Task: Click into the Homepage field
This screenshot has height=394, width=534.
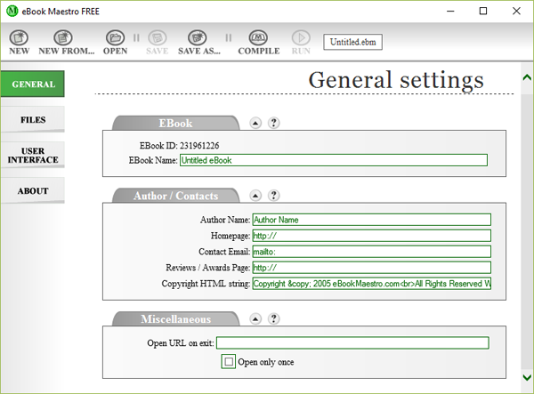Action: 371,236
